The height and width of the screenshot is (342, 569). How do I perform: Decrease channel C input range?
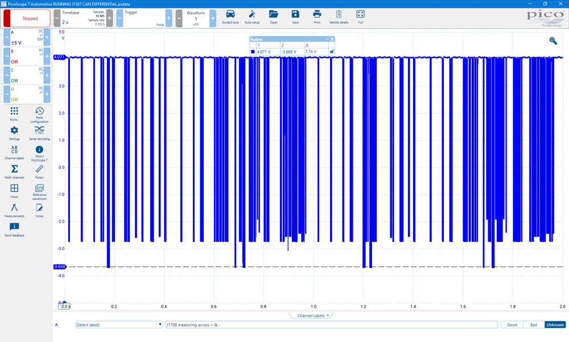pos(7,75)
